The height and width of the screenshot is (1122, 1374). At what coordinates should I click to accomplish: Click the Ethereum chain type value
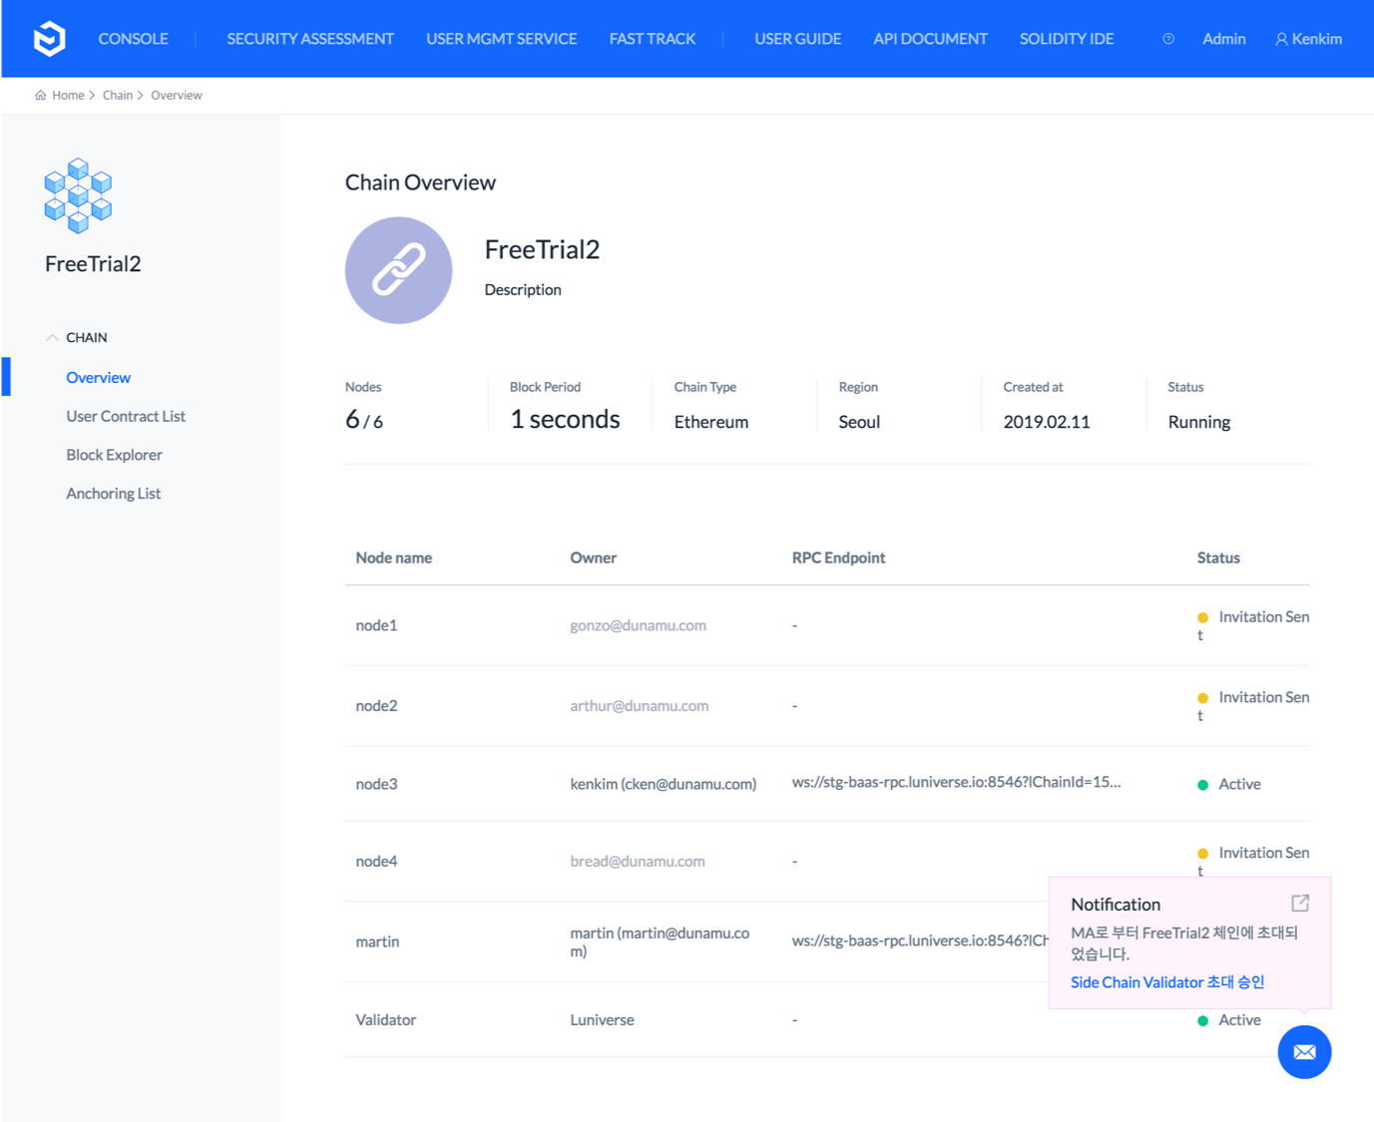(x=710, y=422)
